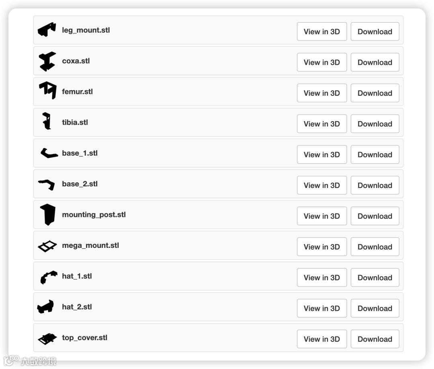
Task: Open femur.stl in the 3D viewer
Action: point(321,93)
